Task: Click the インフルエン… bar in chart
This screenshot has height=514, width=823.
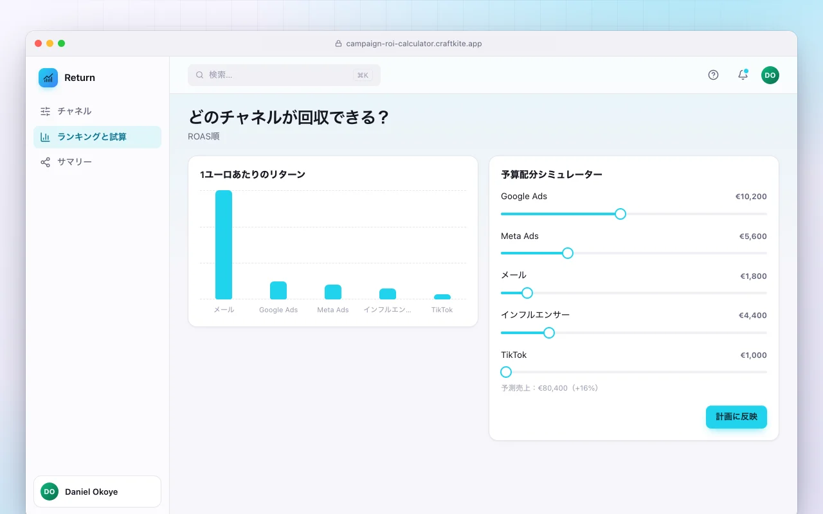Action: click(388, 294)
